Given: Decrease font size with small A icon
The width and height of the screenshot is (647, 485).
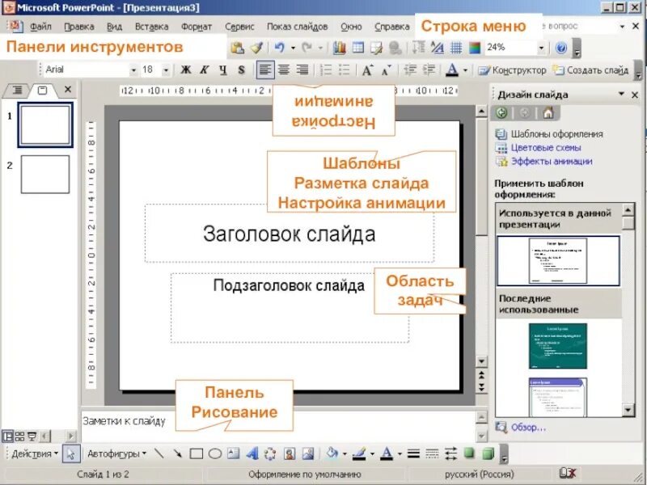Looking at the screenshot, I should coord(386,70).
